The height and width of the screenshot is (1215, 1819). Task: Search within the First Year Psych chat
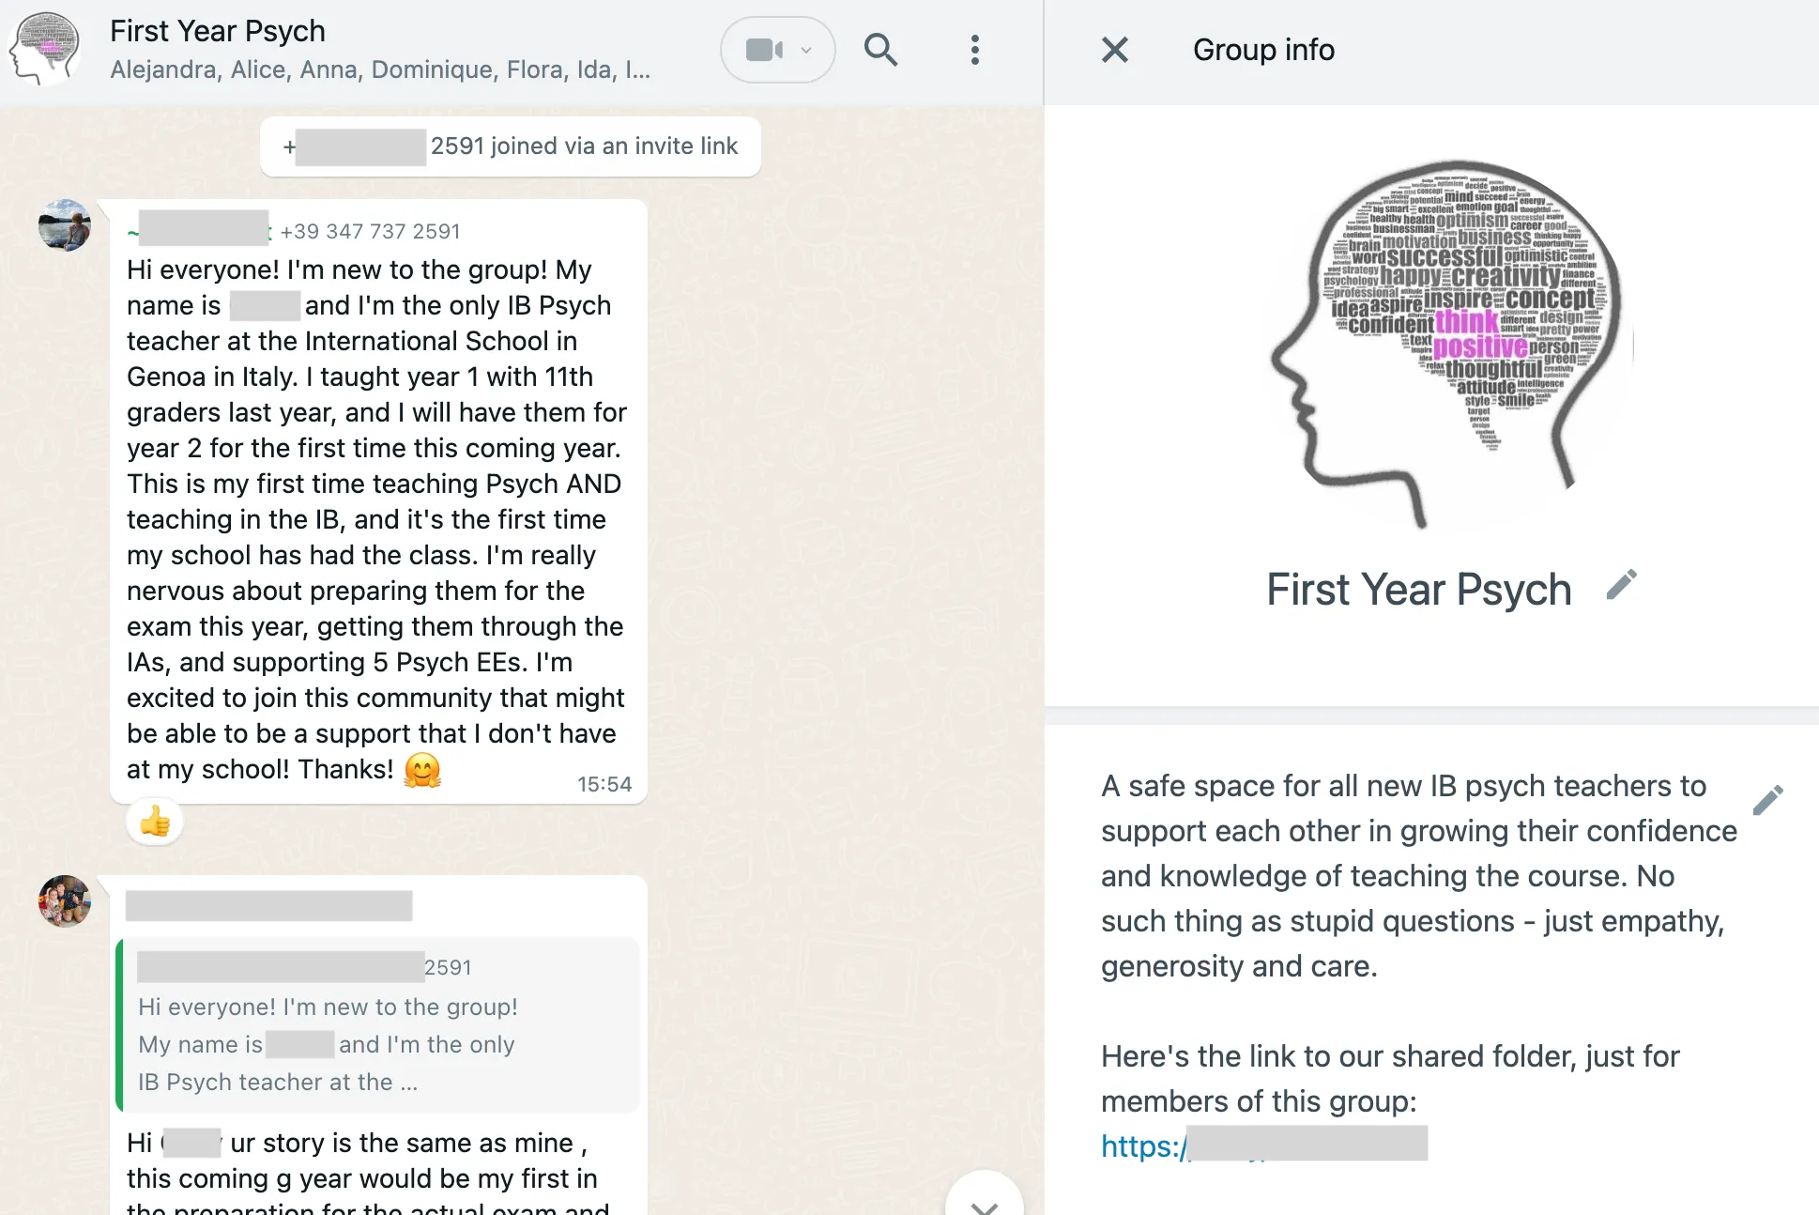point(880,50)
